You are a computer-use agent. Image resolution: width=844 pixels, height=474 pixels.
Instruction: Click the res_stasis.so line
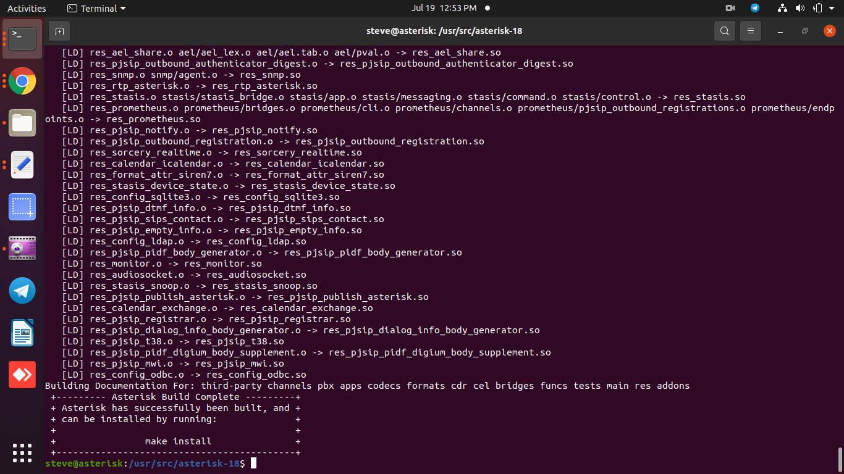(x=403, y=97)
